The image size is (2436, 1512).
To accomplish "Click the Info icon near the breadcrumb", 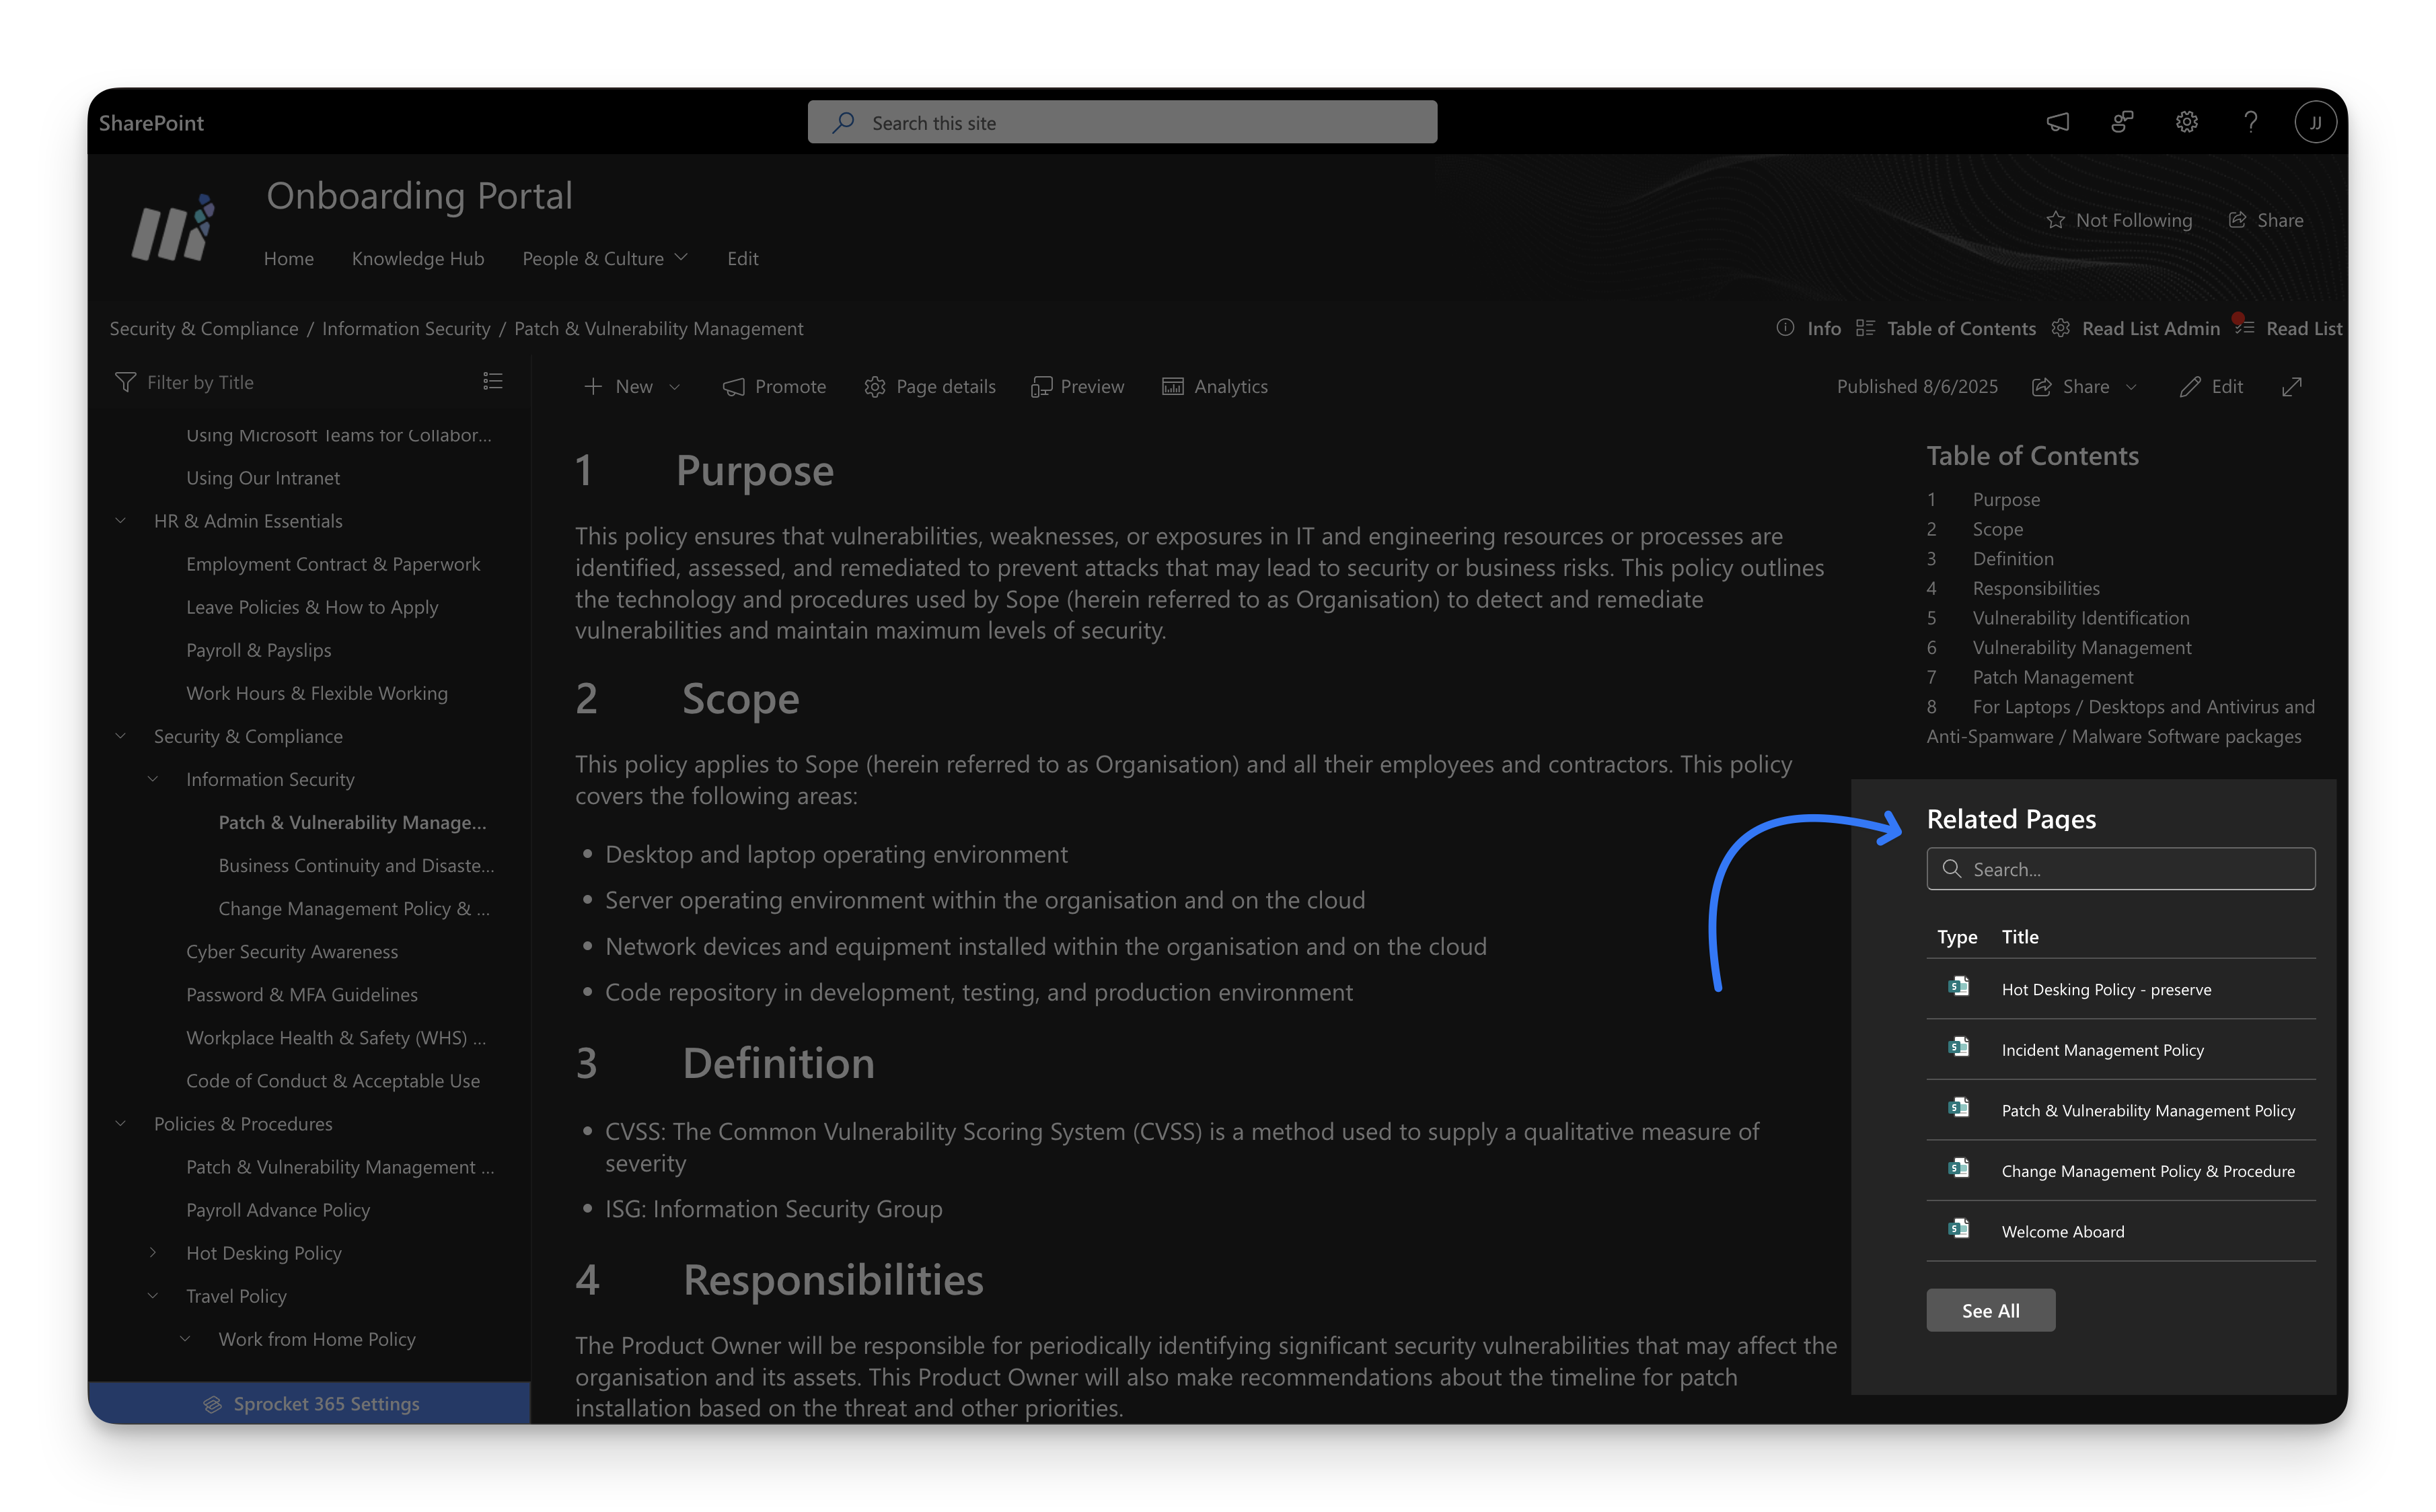I will pyautogui.click(x=1785, y=328).
